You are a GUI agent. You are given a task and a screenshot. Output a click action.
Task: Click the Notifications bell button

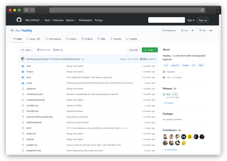(x=169, y=30)
